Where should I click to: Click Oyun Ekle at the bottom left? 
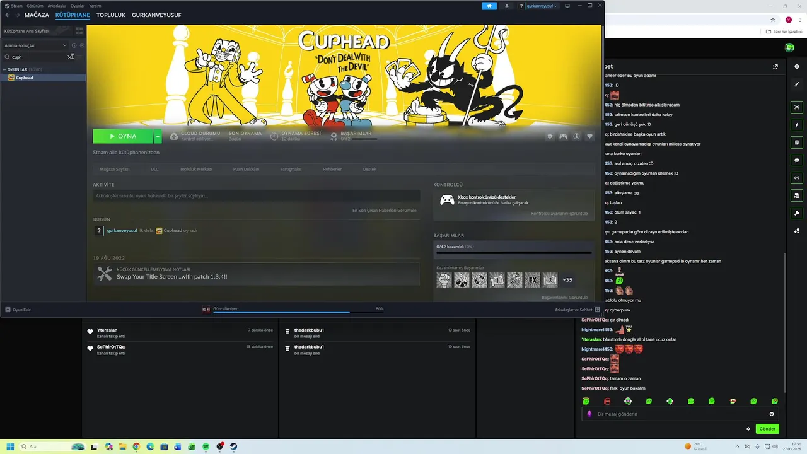tap(18, 310)
